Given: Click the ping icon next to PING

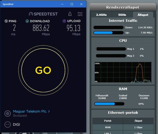Looking at the screenshot, I should [6, 21].
